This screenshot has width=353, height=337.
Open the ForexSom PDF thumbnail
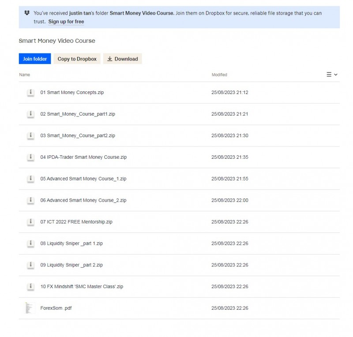point(30,308)
